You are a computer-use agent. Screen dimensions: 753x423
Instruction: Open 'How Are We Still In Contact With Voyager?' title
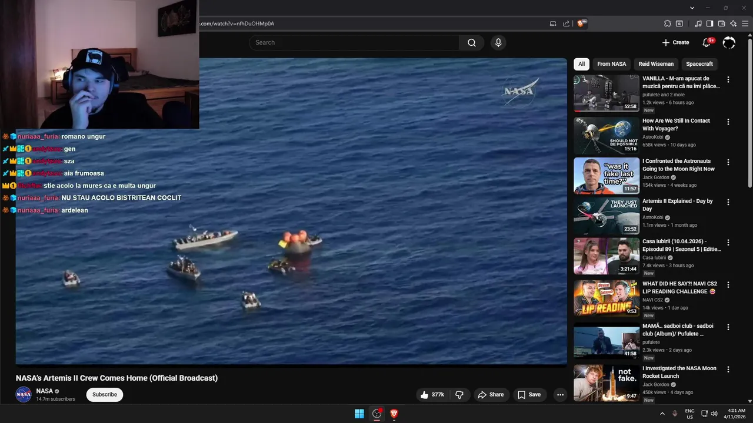[676, 125]
